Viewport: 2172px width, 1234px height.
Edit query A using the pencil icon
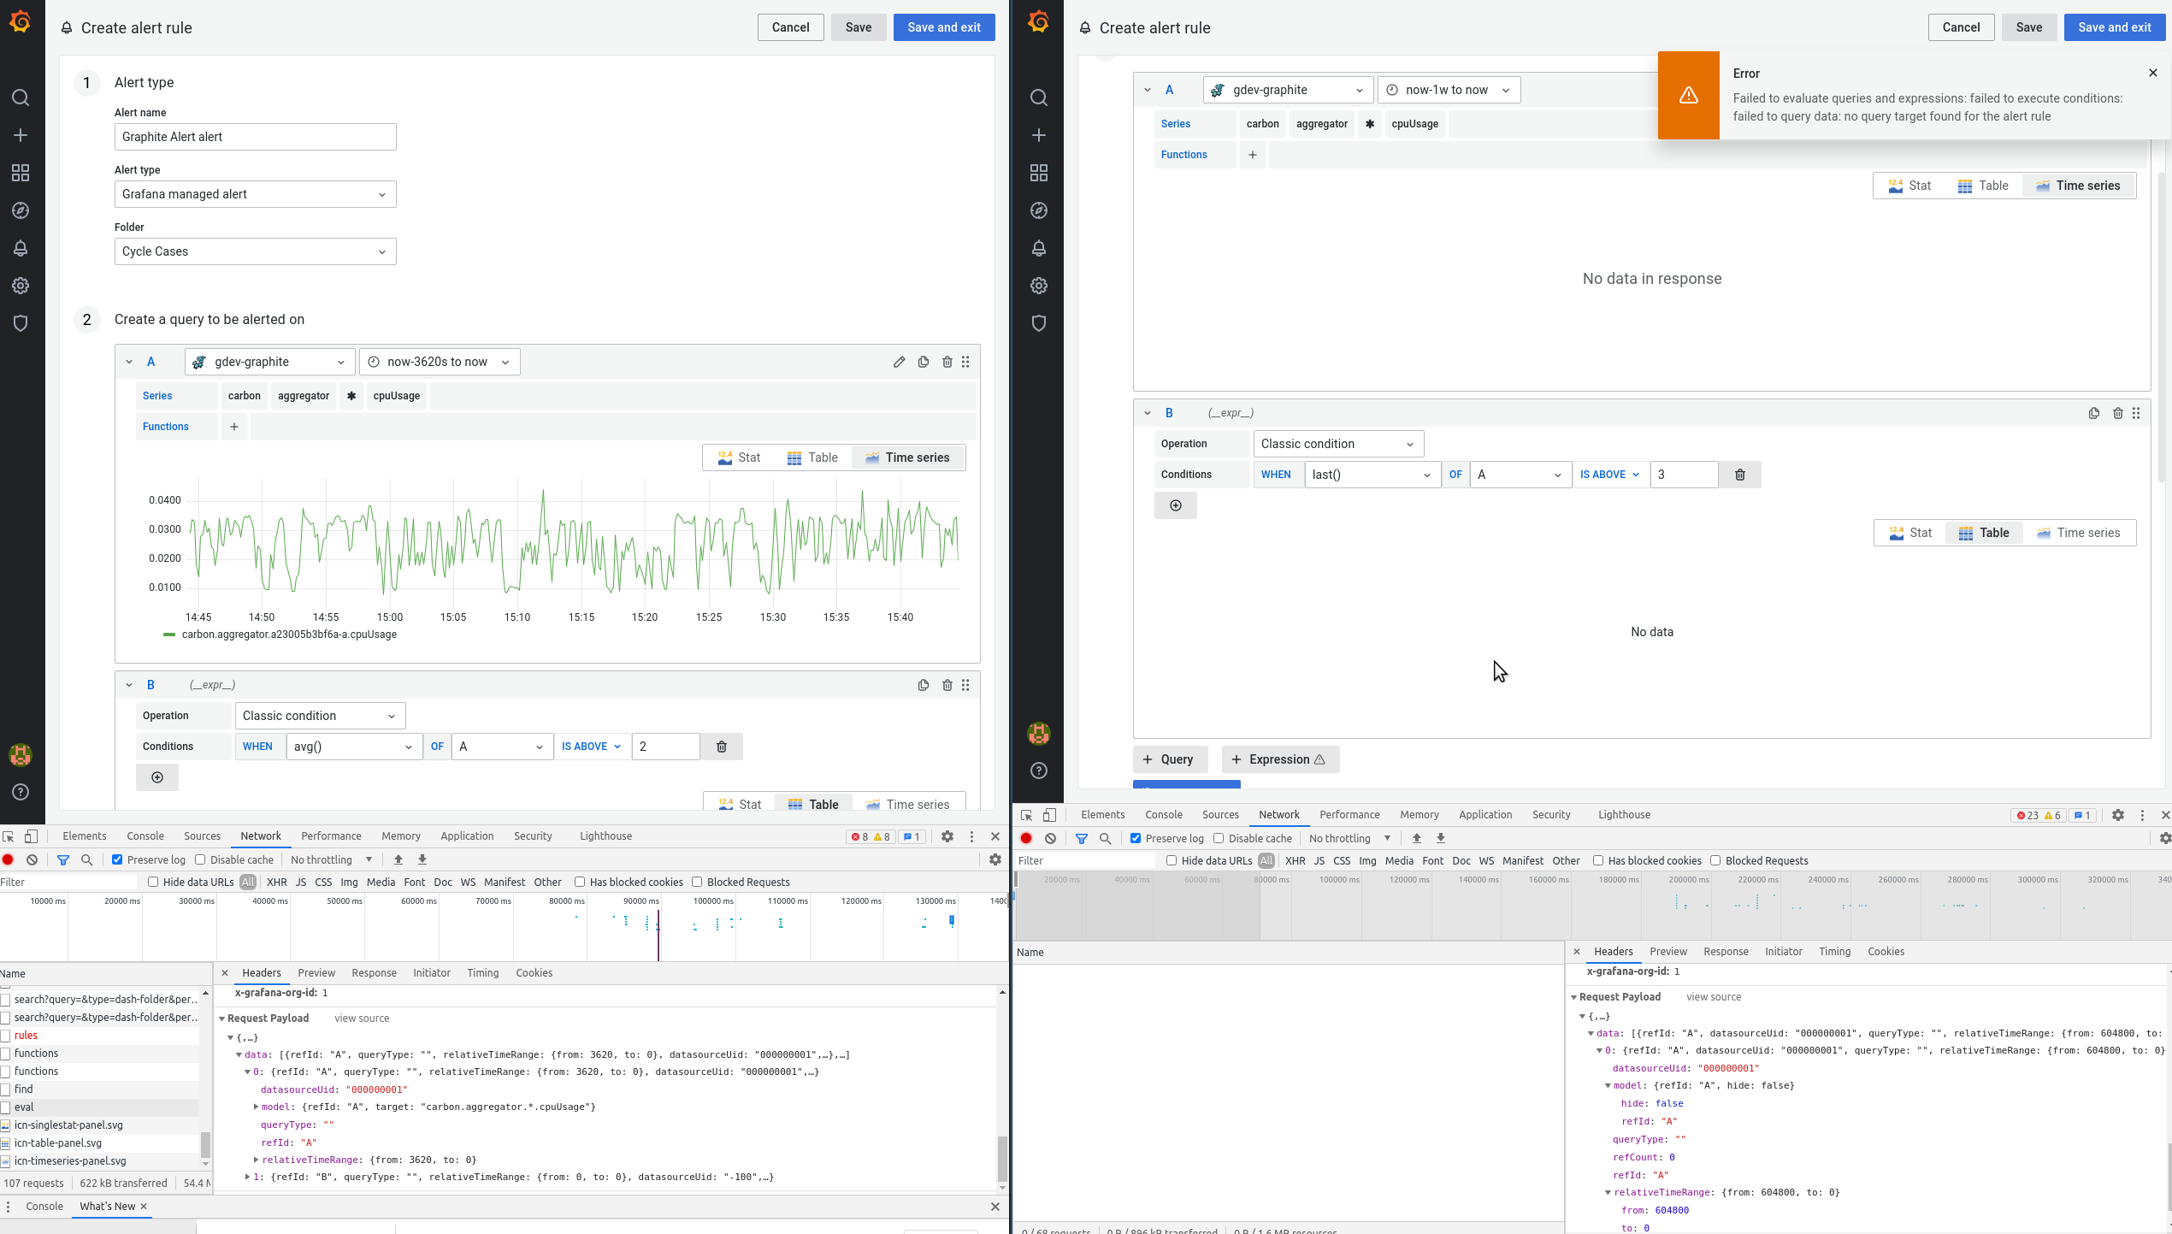[x=899, y=362]
